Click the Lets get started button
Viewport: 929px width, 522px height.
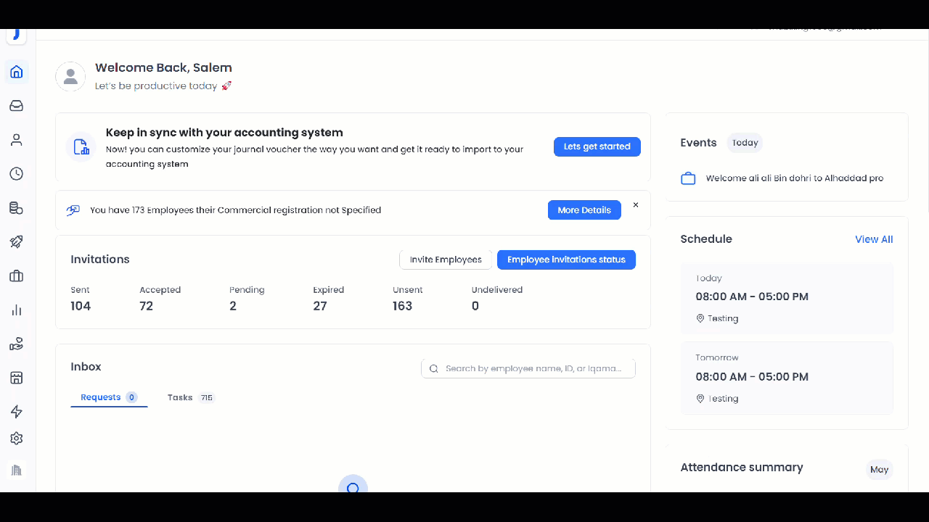[597, 146]
